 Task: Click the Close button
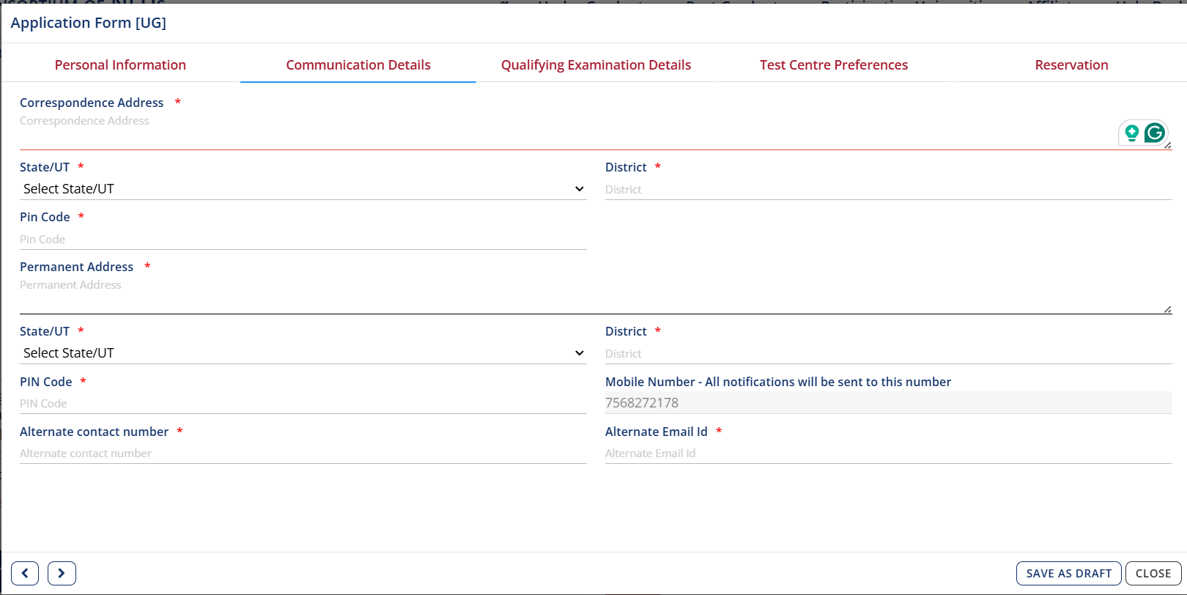coord(1153,573)
